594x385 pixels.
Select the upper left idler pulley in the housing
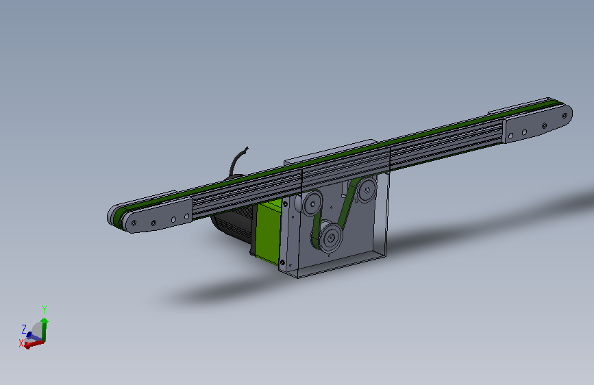(312, 203)
